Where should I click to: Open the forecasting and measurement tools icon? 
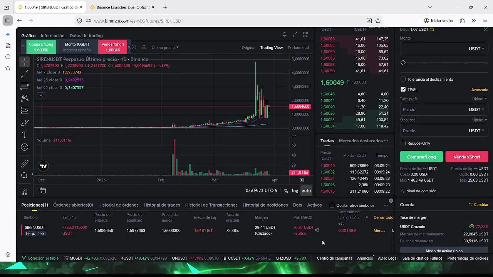[x=25, y=111]
